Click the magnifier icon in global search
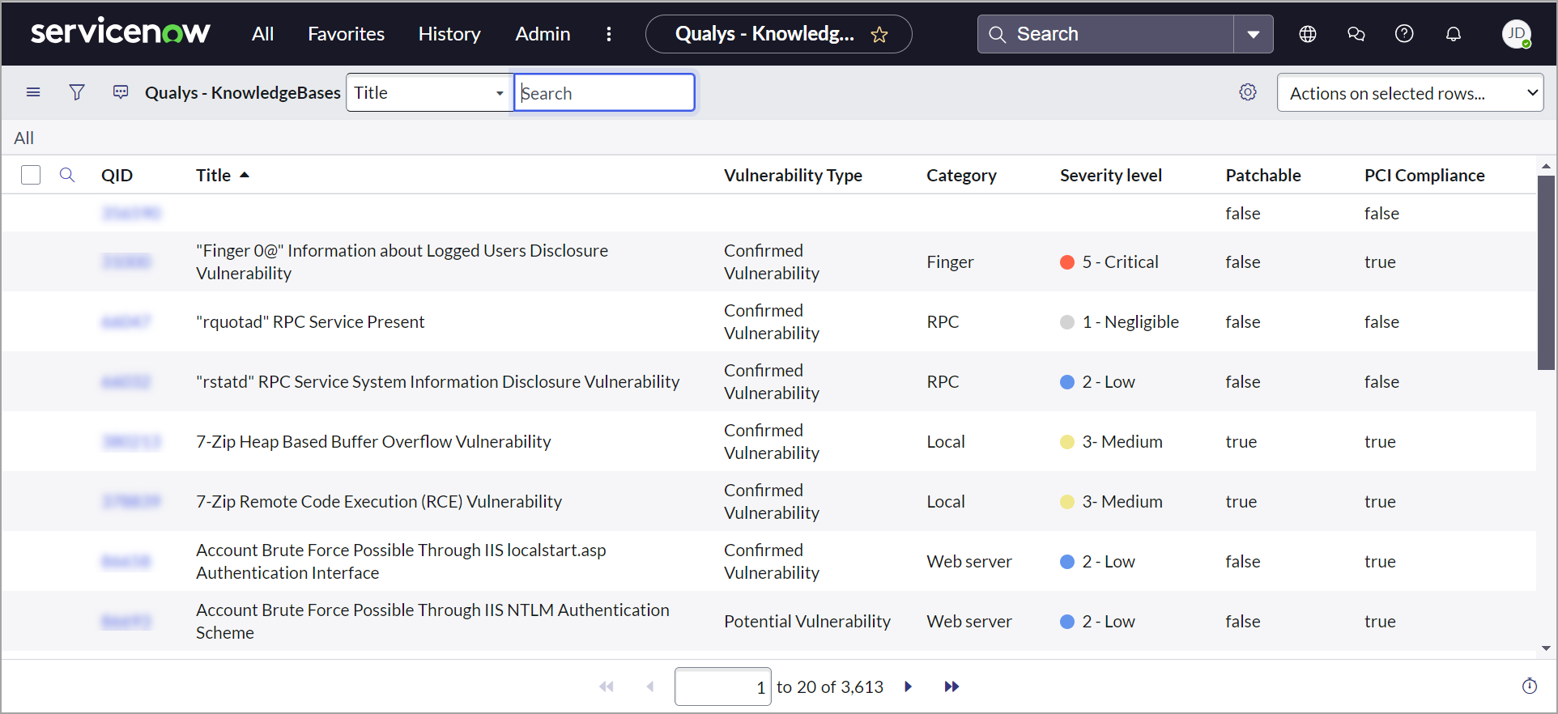The height and width of the screenshot is (714, 1558). (x=998, y=34)
